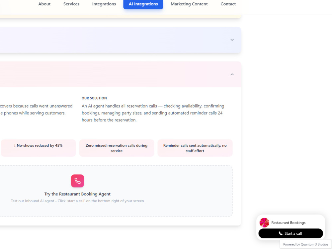Screen dimensions: 332x249
Task: Click the phone icon in Start a call button
Action: (281, 233)
